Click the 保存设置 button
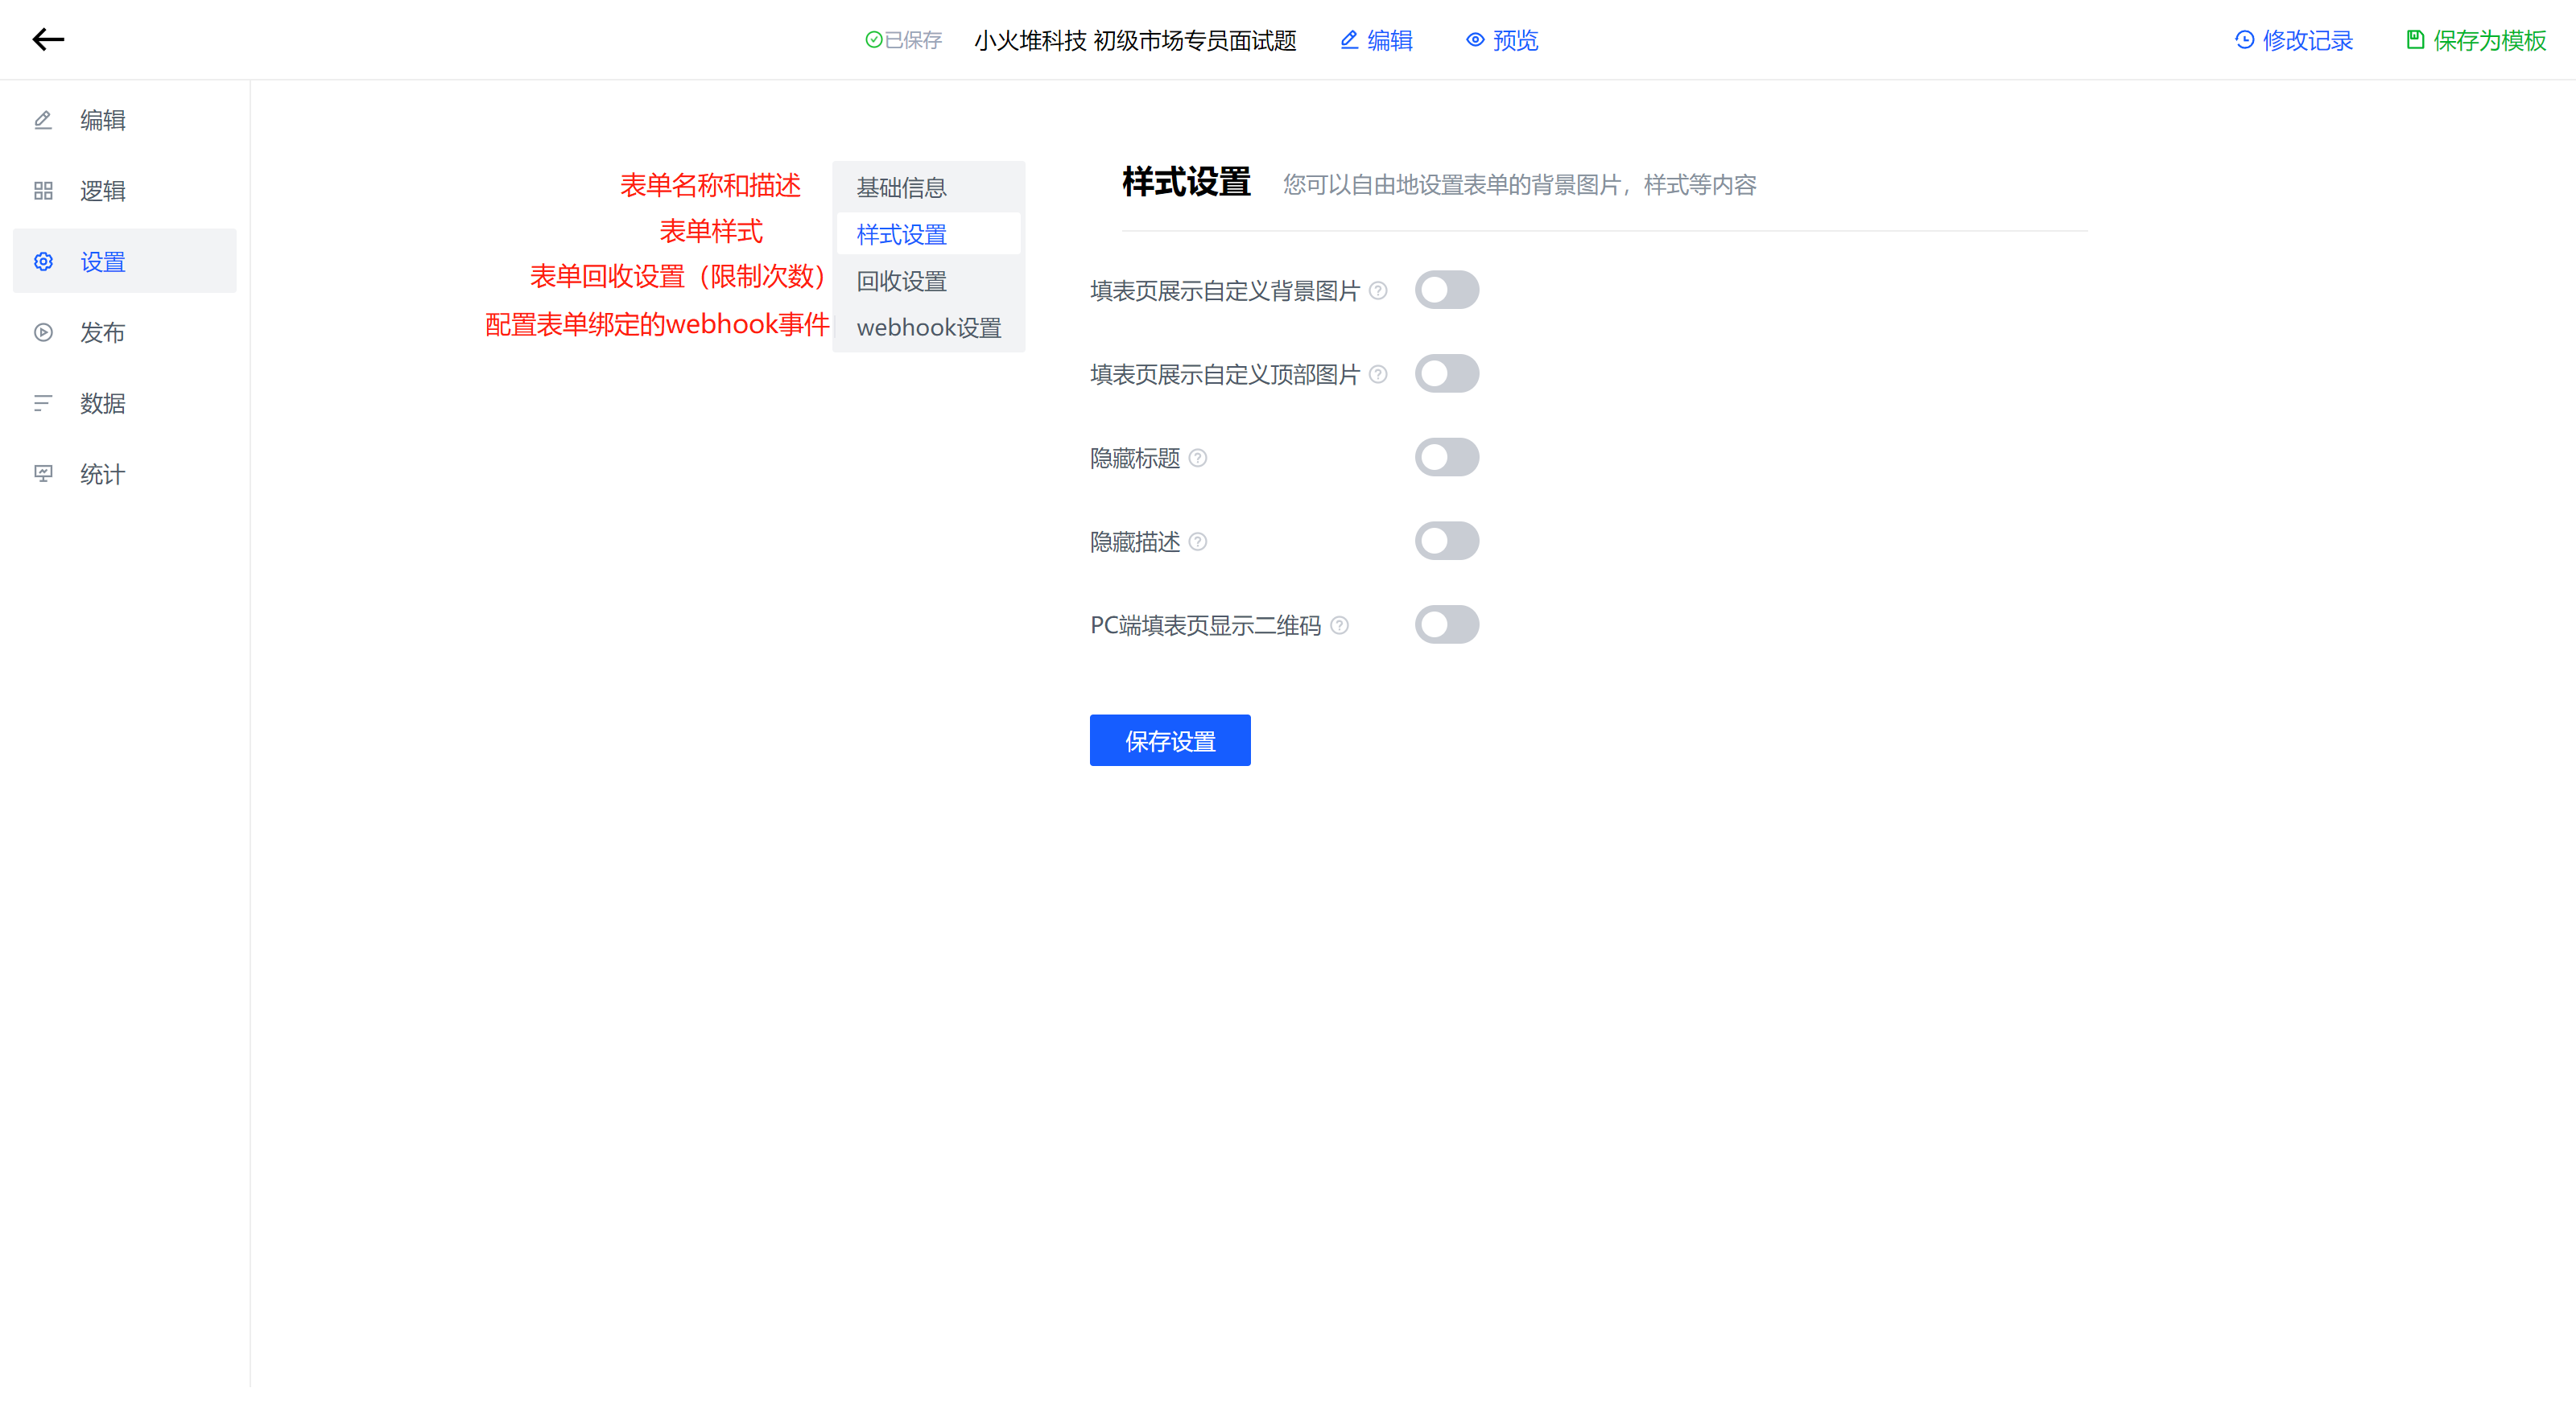Screen dimensions: 2576x1421 [1169, 740]
